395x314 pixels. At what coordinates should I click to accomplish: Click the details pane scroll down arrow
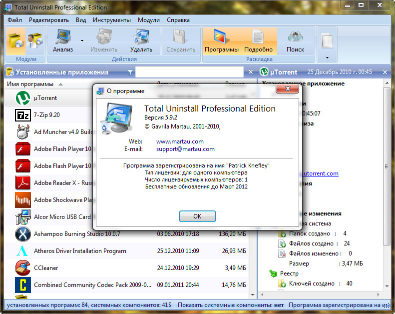click(x=387, y=286)
